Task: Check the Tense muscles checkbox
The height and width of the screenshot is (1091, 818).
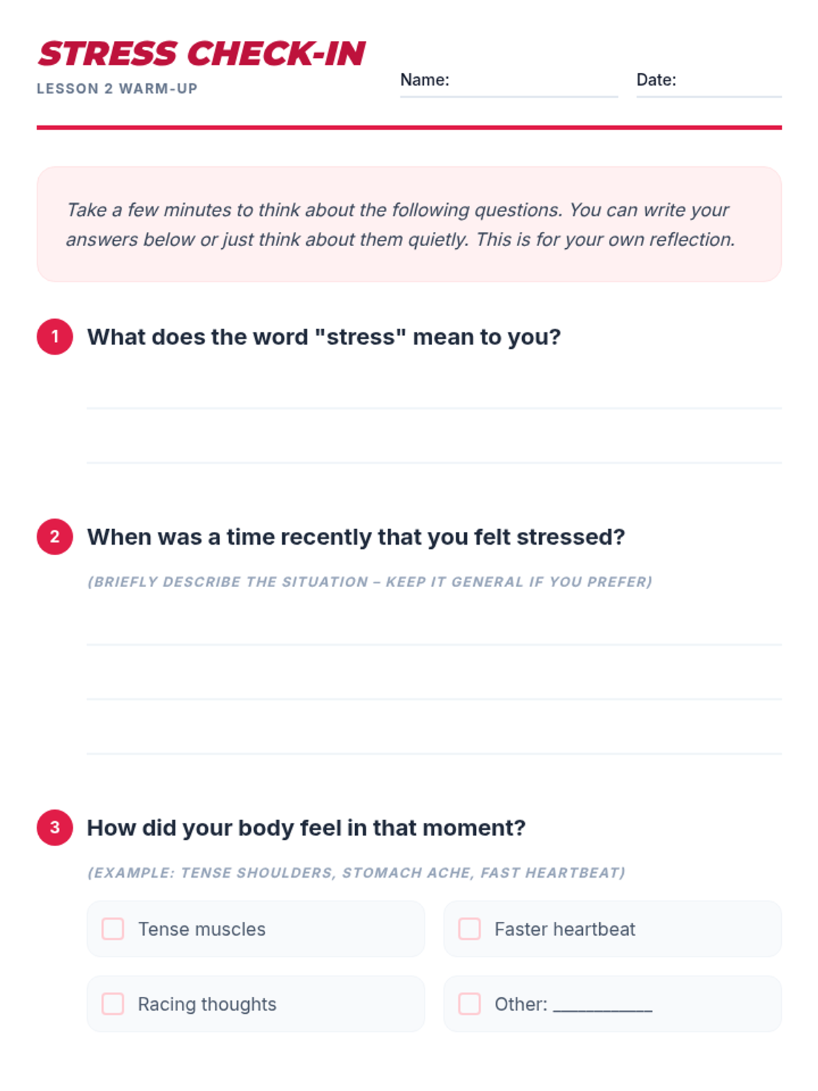Action: click(113, 929)
